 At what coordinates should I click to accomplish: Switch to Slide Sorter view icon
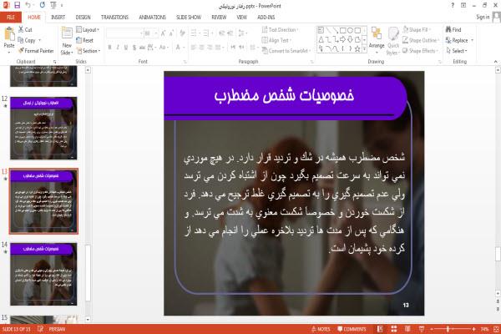pyautogui.click(x=394, y=329)
